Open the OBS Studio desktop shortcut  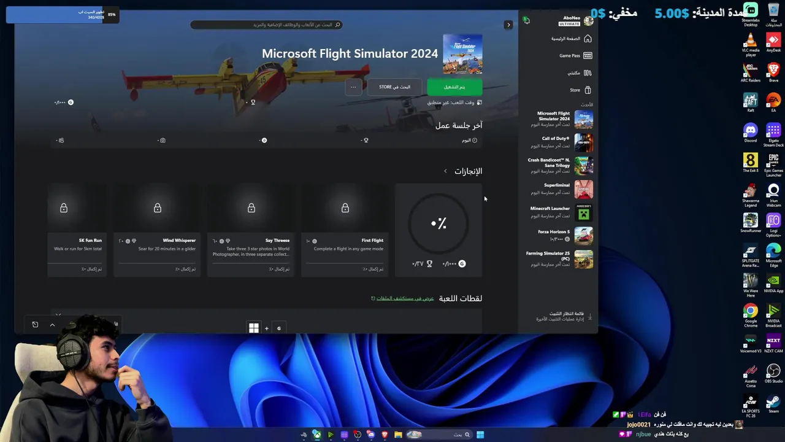[x=773, y=373]
